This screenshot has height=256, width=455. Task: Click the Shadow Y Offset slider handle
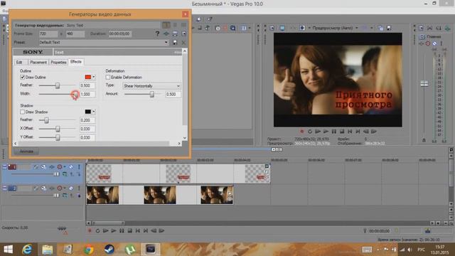tap(58, 137)
